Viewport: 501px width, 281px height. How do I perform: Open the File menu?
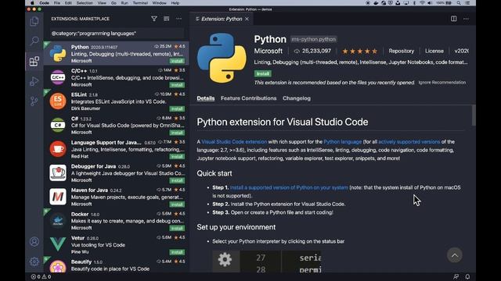pos(57,3)
